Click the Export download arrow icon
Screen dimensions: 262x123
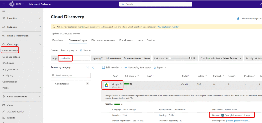155,68
